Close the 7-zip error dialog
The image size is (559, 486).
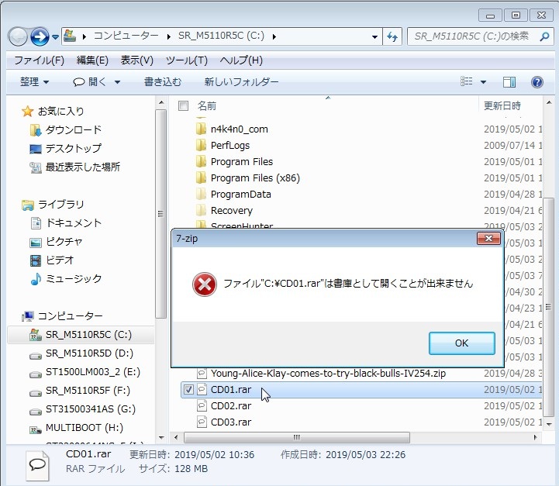point(488,239)
